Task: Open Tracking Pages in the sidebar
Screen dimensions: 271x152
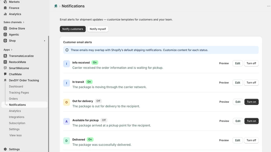Action: click(19, 93)
